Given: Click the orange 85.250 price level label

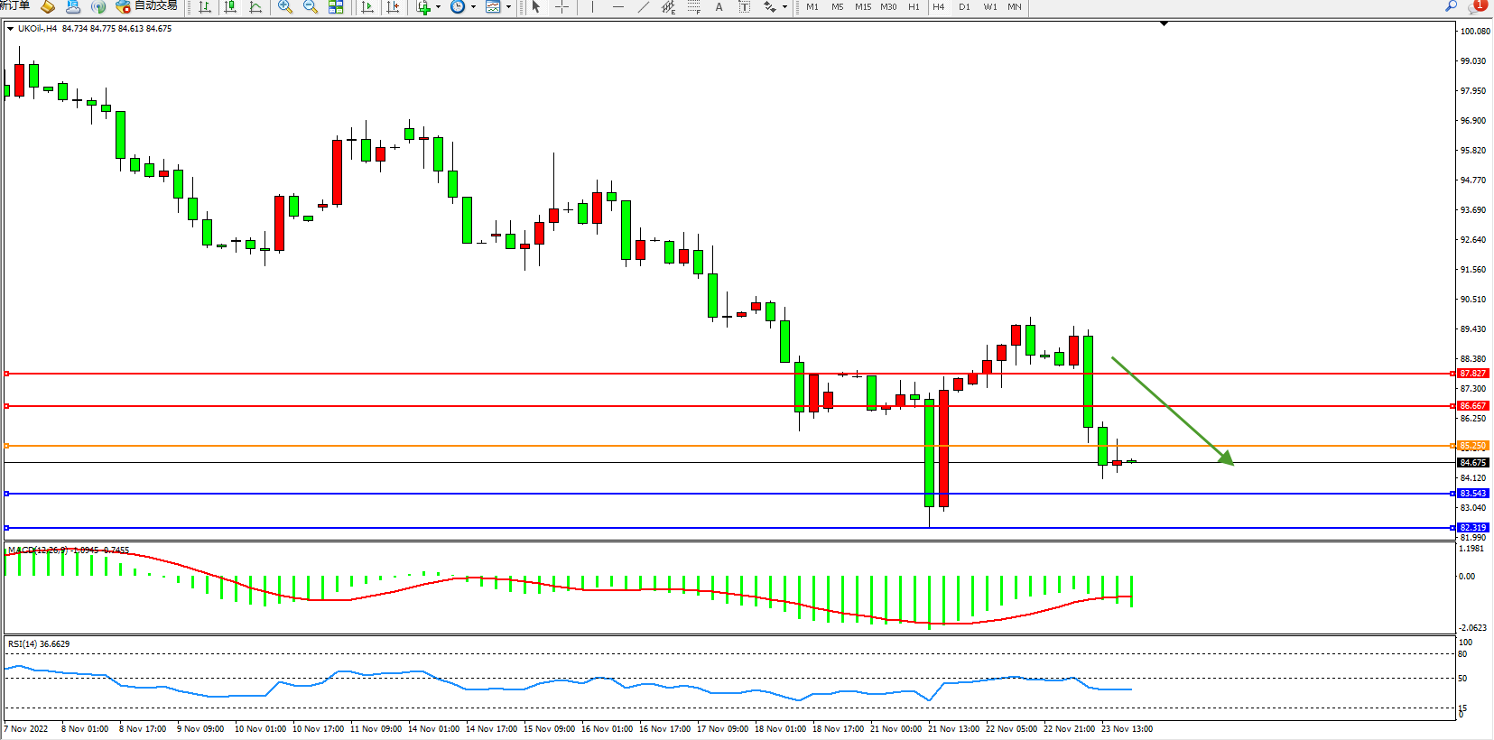Looking at the screenshot, I should pos(1472,446).
